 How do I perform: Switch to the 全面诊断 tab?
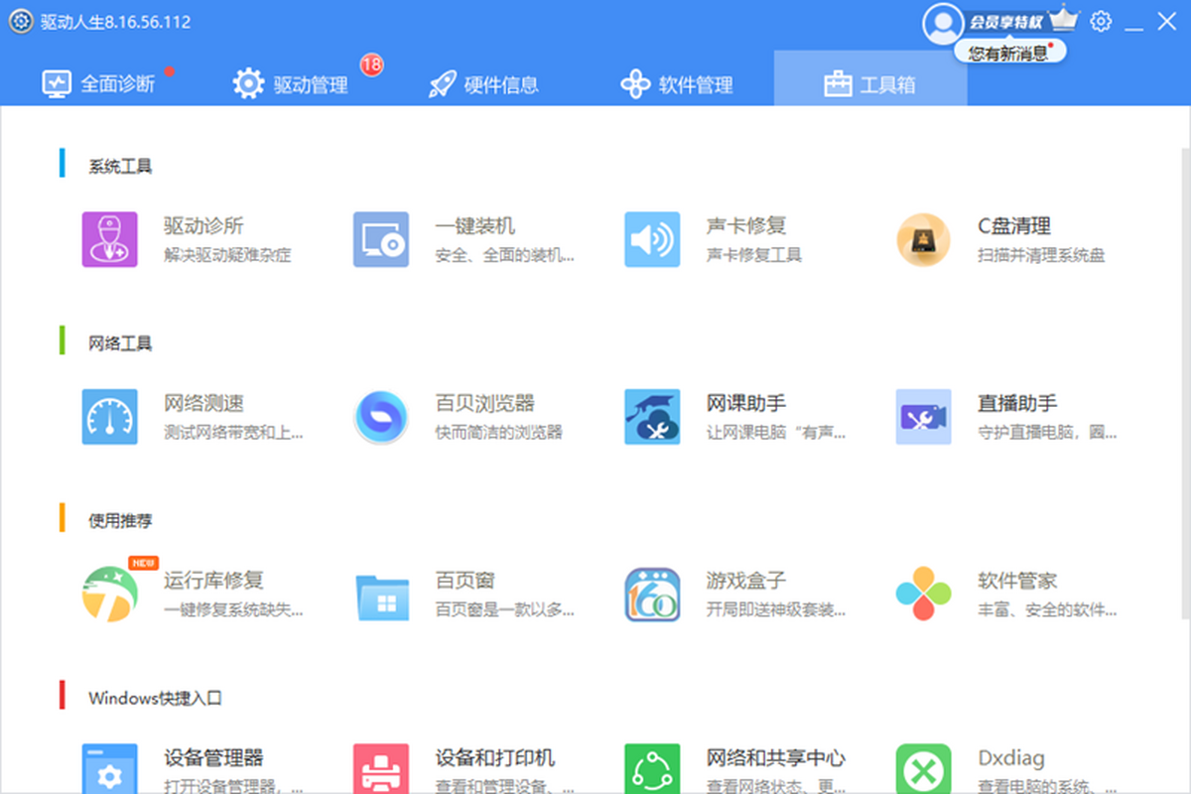tap(99, 83)
